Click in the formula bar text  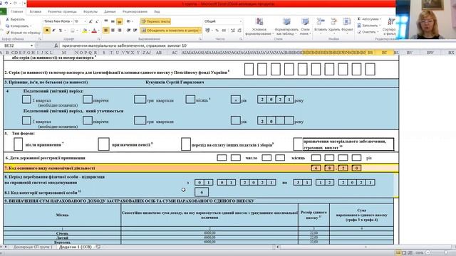pos(124,46)
